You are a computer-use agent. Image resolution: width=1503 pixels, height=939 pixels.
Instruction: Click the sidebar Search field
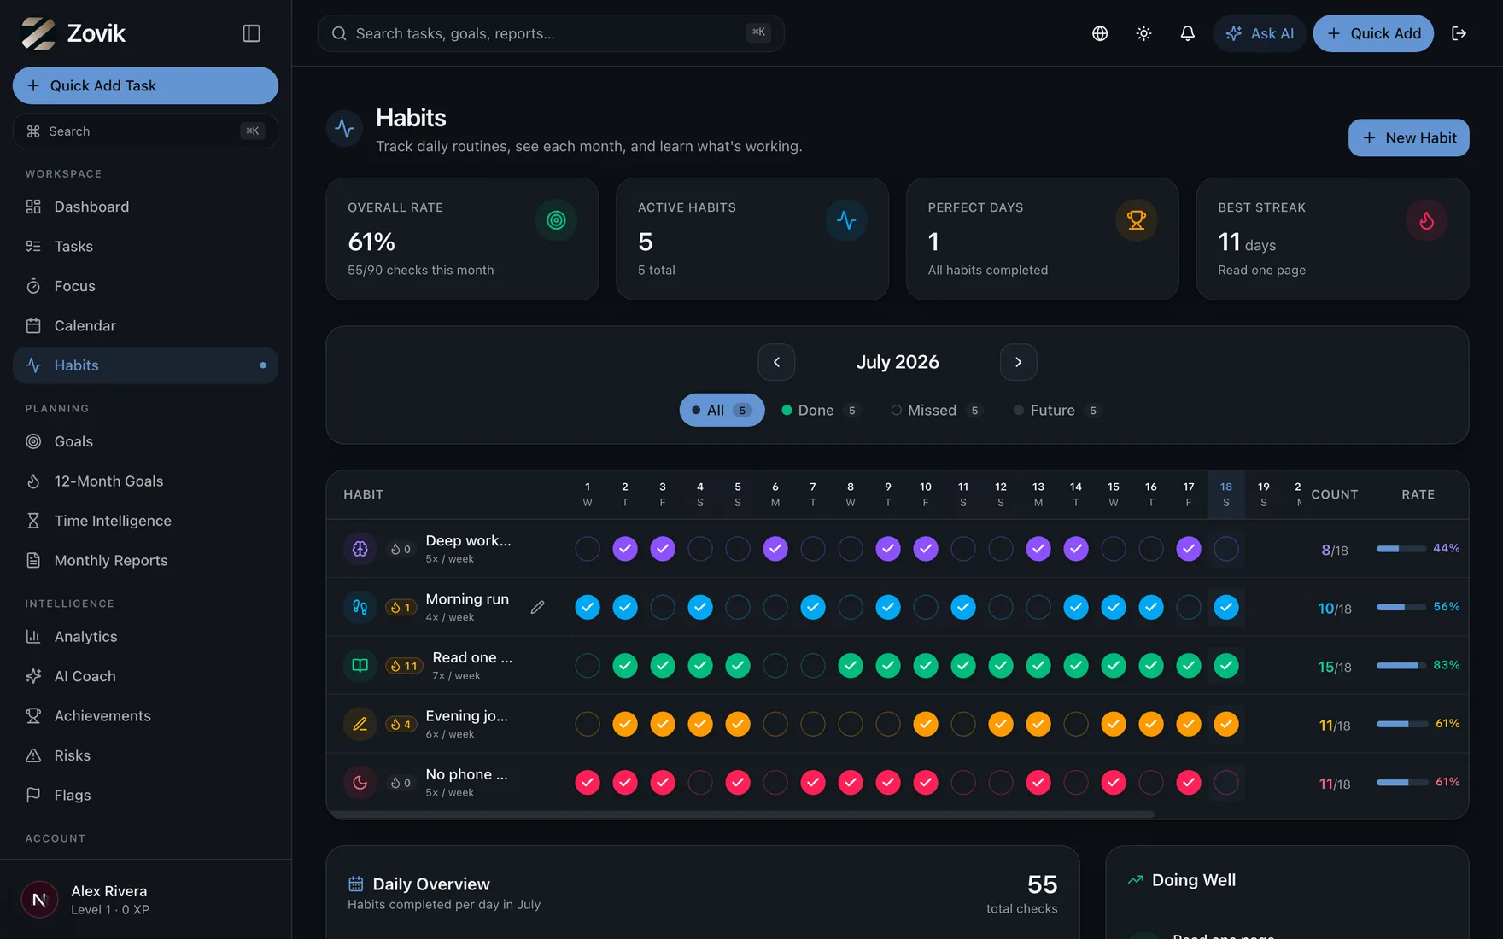click(145, 131)
